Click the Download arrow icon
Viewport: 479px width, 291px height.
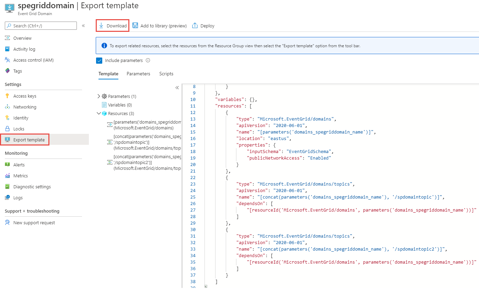(x=101, y=26)
